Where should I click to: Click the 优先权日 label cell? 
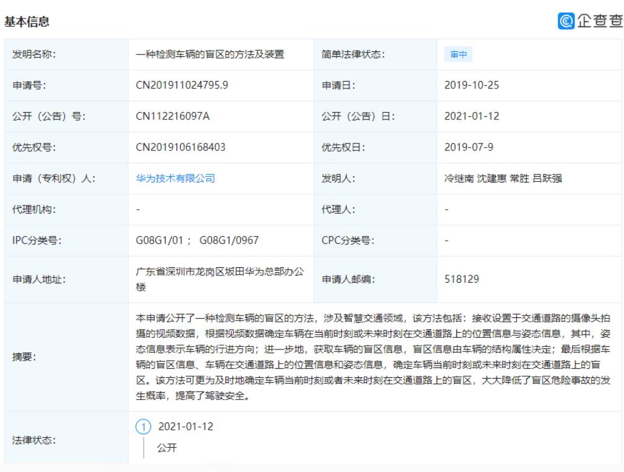(x=375, y=147)
